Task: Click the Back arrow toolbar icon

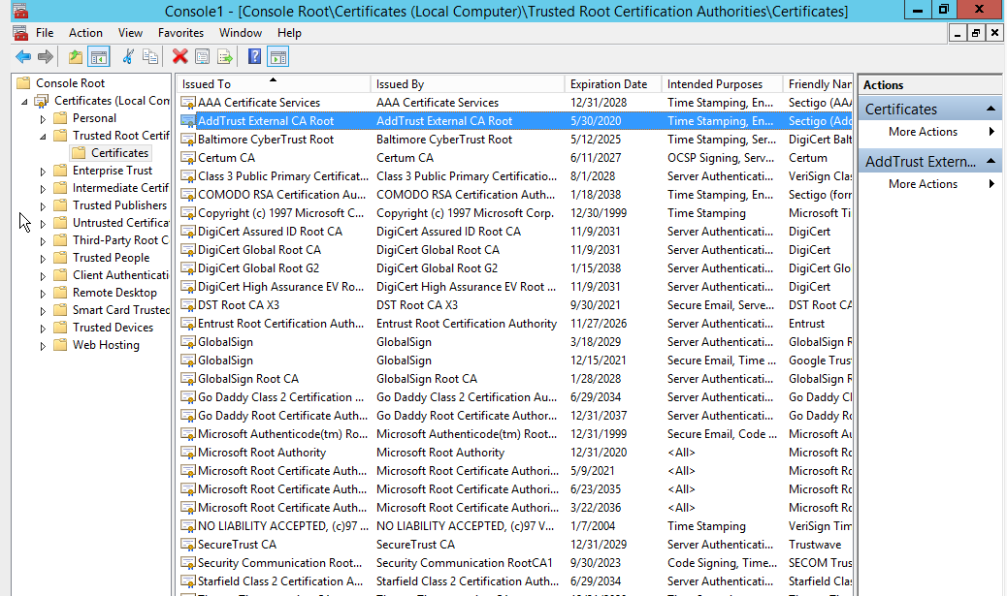Action: coord(23,57)
